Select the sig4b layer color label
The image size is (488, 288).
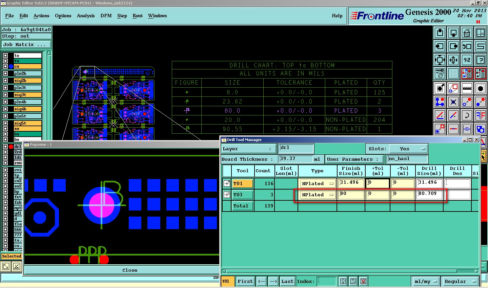[27, 109]
